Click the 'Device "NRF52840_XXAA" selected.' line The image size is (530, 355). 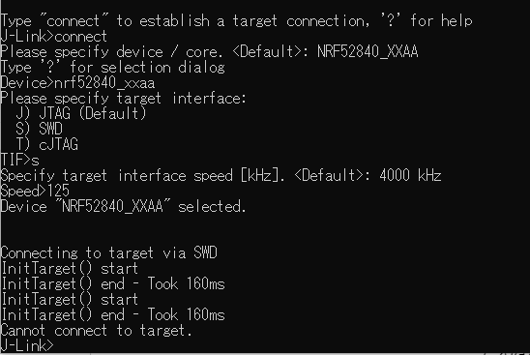(x=123, y=207)
